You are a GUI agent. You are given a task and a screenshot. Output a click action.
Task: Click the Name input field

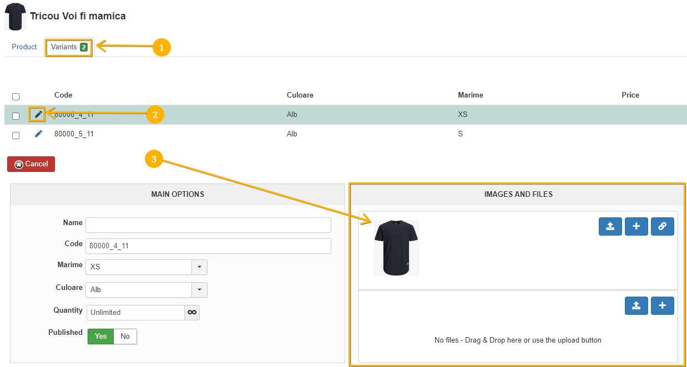pyautogui.click(x=208, y=225)
